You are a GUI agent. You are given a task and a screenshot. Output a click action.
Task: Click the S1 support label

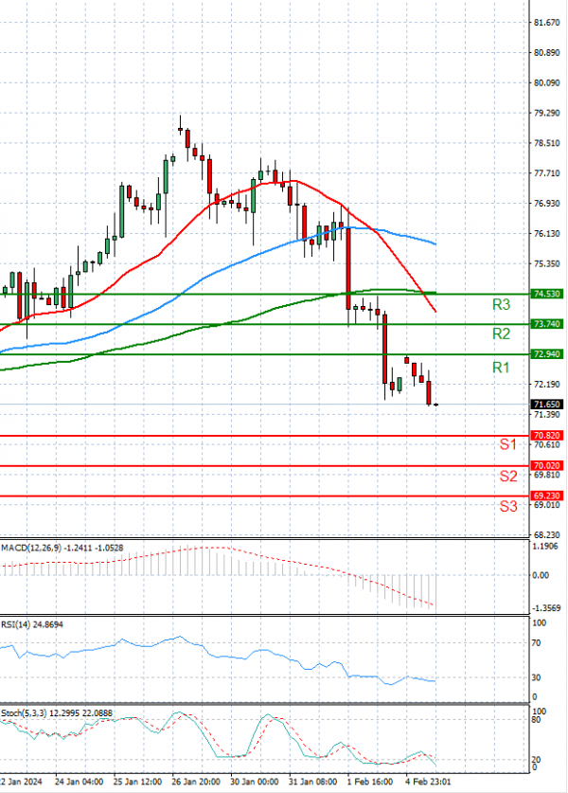507,444
